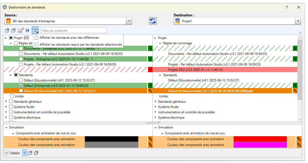Click pencil icon beside the red color swatch
This screenshot has width=308, height=163.
tap(299, 139)
